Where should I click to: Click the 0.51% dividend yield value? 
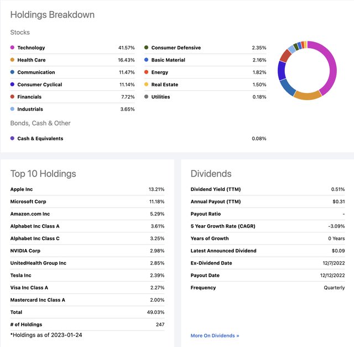click(338, 189)
